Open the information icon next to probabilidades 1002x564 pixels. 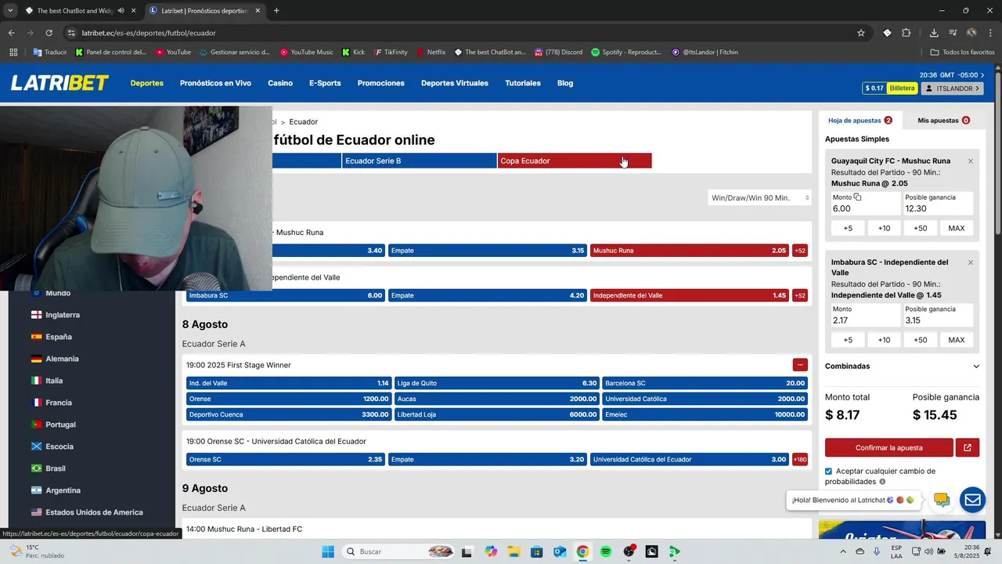click(x=882, y=482)
